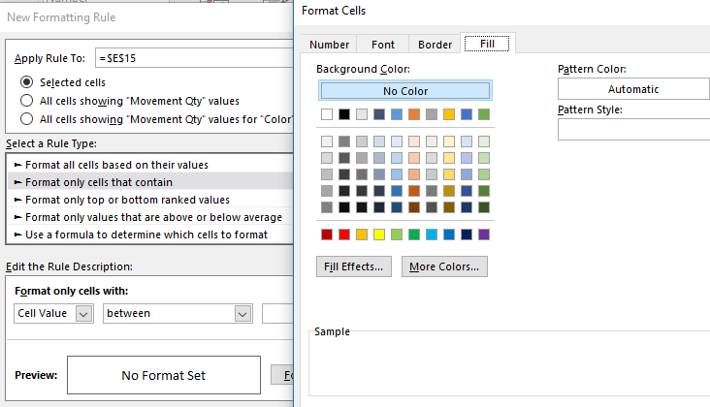710x407 pixels.
Task: Open the Cell Value dropdown
Action: coord(54,313)
